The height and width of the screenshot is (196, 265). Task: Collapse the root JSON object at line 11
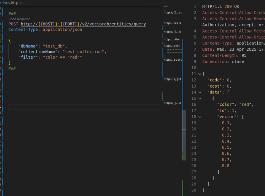[199, 74]
